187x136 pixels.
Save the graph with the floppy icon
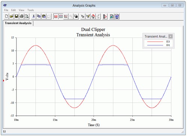(x=16, y=16)
